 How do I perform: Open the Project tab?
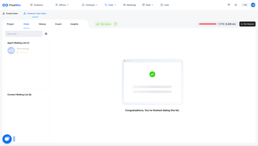coord(10,24)
